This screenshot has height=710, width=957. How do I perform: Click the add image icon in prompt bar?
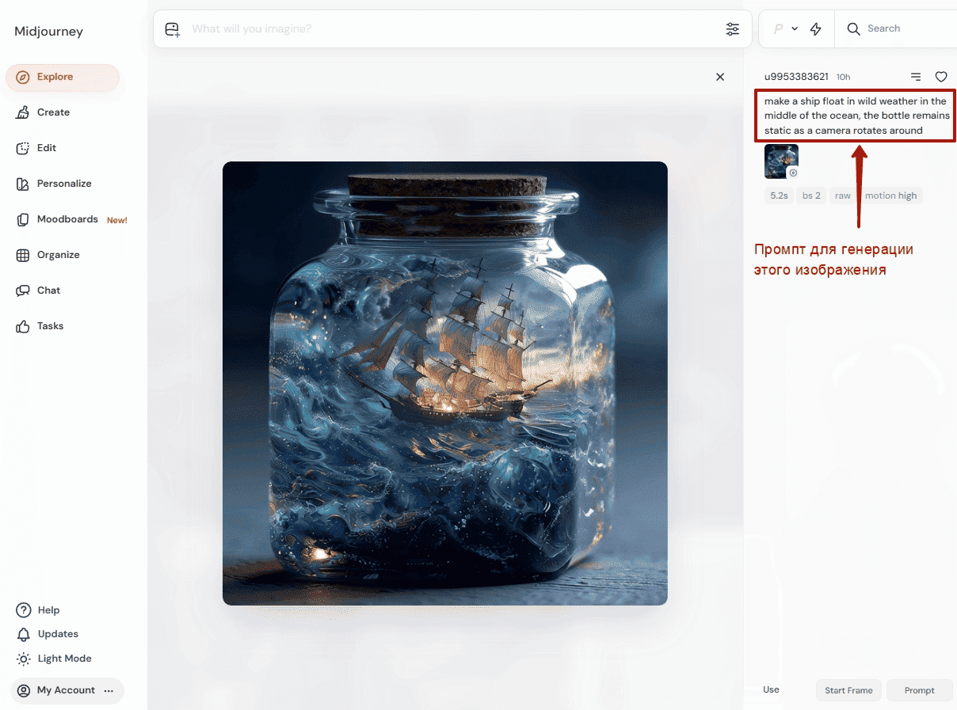tap(172, 29)
